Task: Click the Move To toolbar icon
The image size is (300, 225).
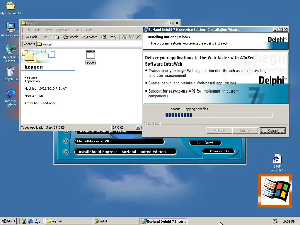Action: point(124,37)
